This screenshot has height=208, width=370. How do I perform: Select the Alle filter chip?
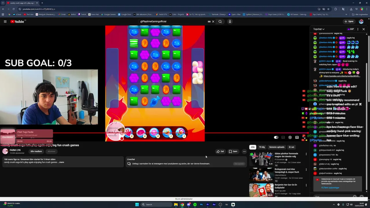pos(253,147)
